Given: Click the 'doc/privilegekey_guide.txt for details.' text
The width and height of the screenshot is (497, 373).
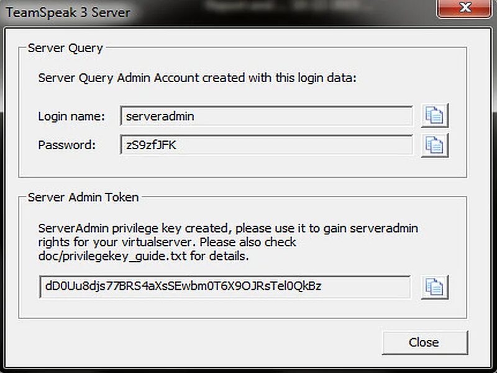Looking at the screenshot, I should click(144, 256).
